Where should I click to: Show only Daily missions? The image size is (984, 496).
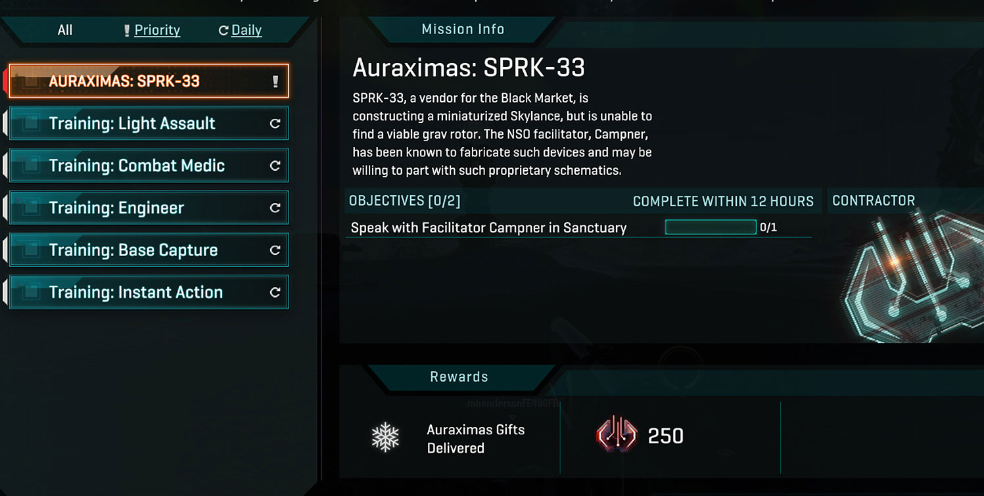pos(246,30)
